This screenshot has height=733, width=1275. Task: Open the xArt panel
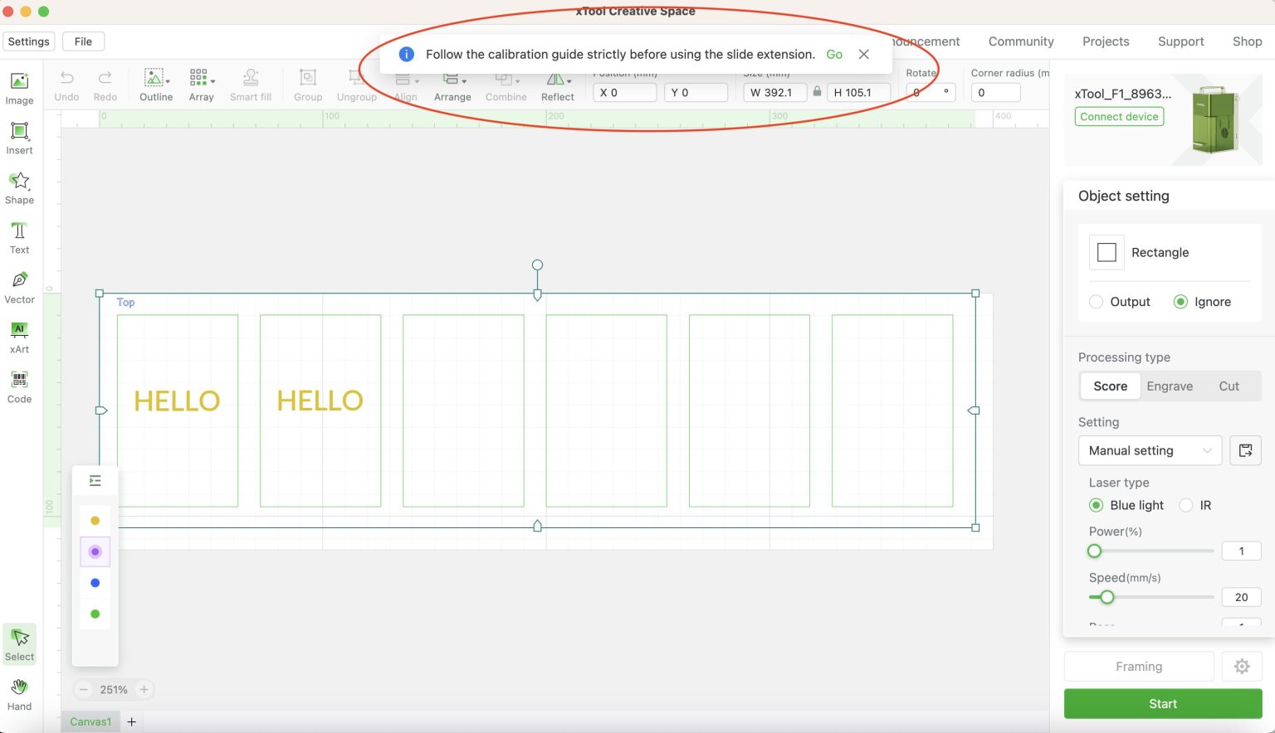(19, 337)
